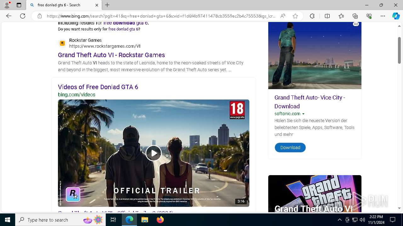Image resolution: width=403 pixels, height=226 pixels.
Task: Click the address bar URL
Action: 161,16
